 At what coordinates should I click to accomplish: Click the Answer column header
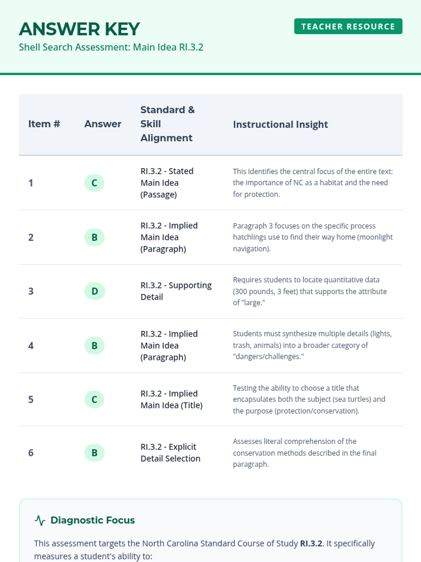pyautogui.click(x=103, y=124)
